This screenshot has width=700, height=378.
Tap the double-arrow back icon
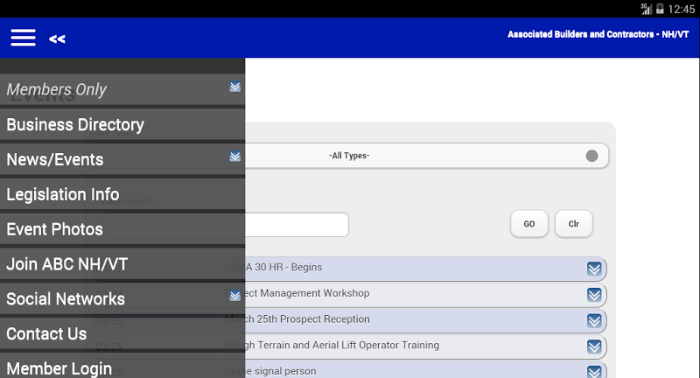pyautogui.click(x=57, y=39)
